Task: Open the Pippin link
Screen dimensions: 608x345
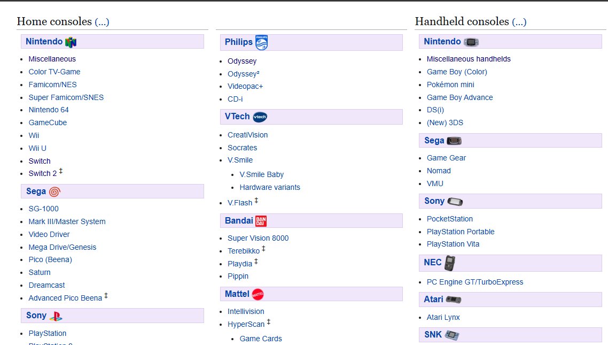Action: 238,277
